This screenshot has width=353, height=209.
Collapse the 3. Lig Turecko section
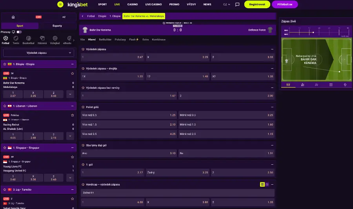point(72,190)
